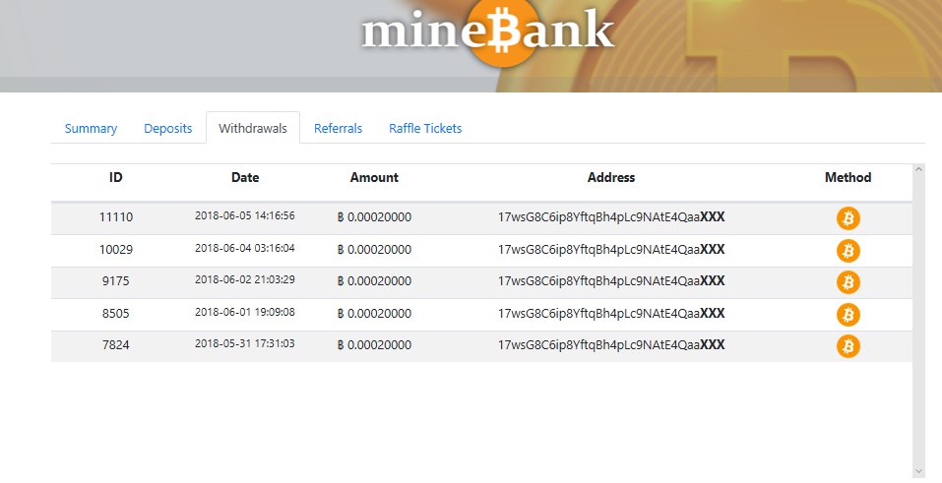This screenshot has width=942, height=483.
Task: Click the Bitcoin icon in row 8505
Action: tap(848, 314)
